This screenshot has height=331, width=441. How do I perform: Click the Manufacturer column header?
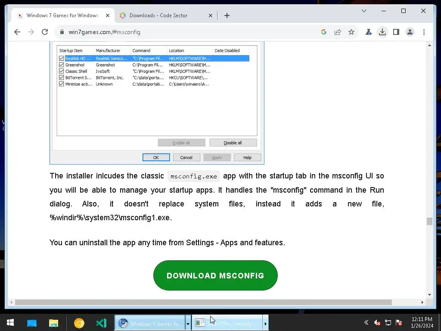[112, 51]
